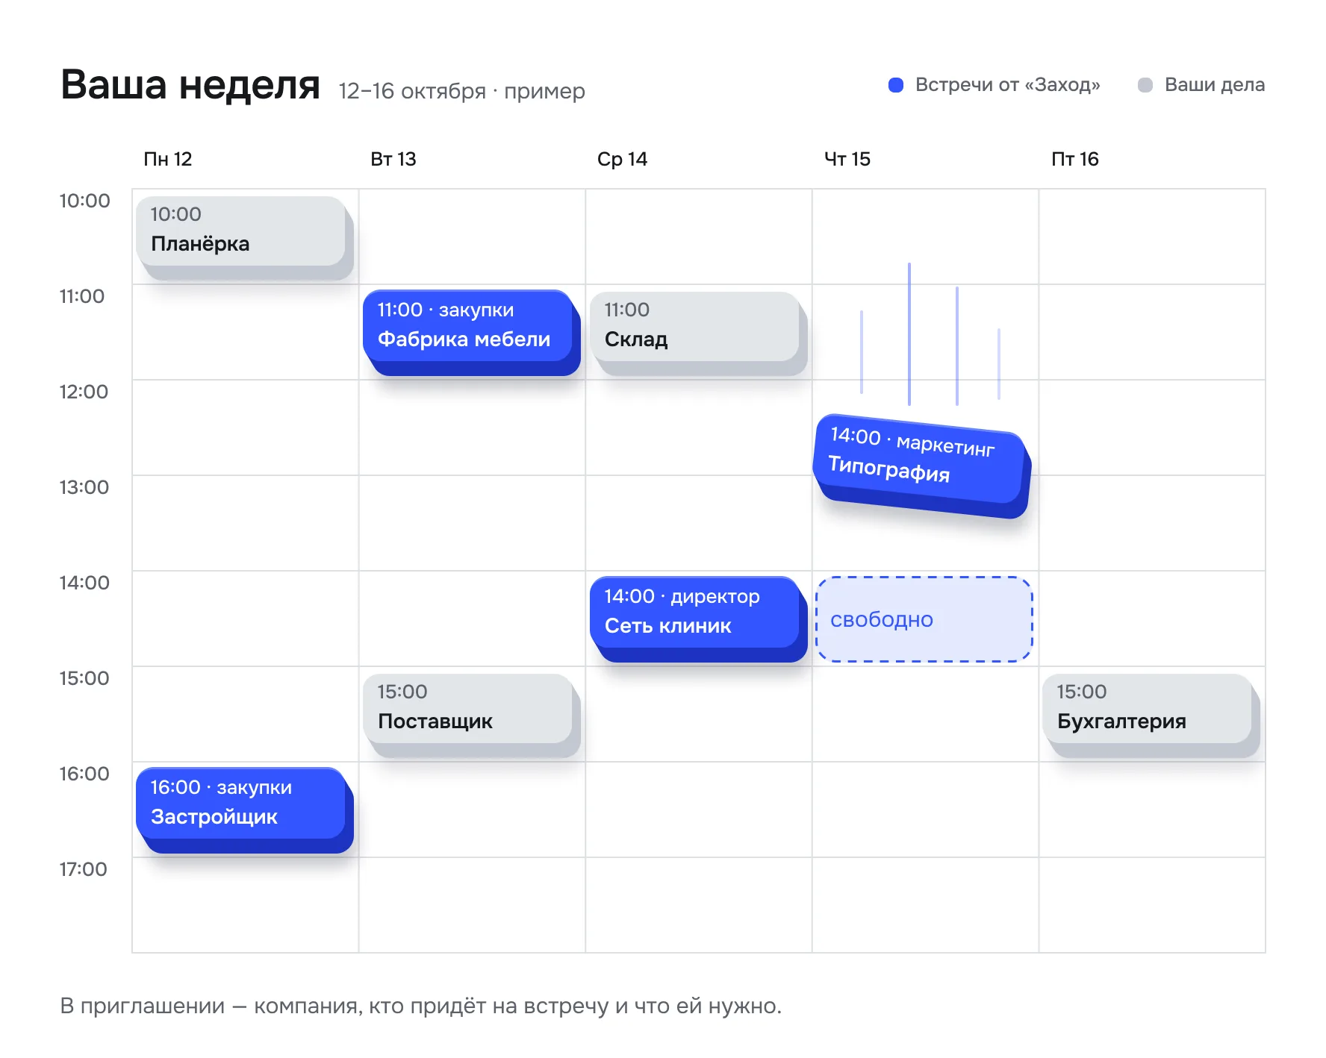1326x1058 pixels.
Task: Click the blue Встречи от «Заход» legend dot
Action: pos(896,85)
